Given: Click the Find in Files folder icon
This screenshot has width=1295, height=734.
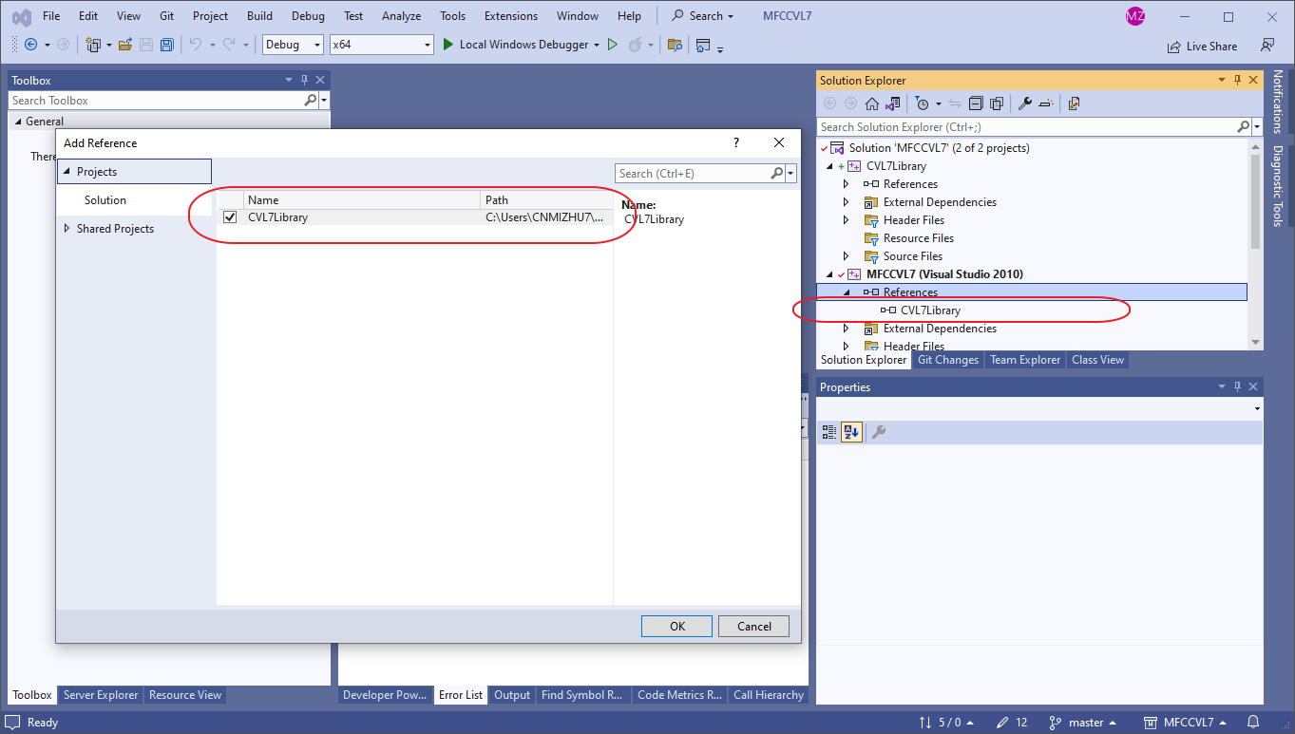Looking at the screenshot, I should coord(675,45).
